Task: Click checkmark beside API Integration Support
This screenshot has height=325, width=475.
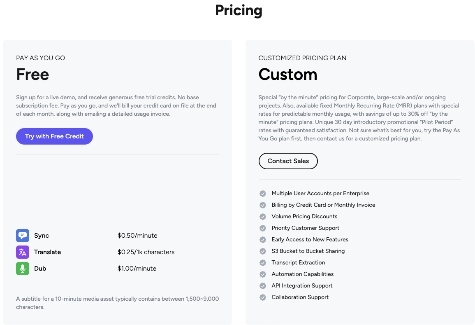Action: tap(263, 286)
